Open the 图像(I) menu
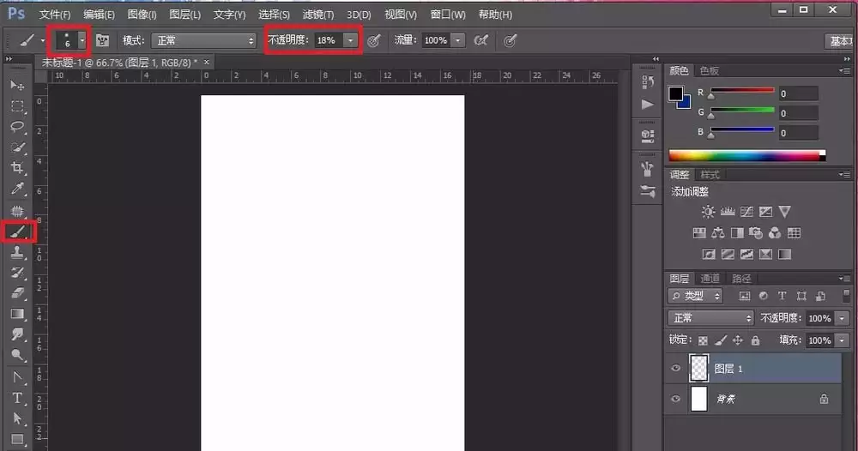Image resolution: width=858 pixels, height=451 pixels. click(142, 15)
